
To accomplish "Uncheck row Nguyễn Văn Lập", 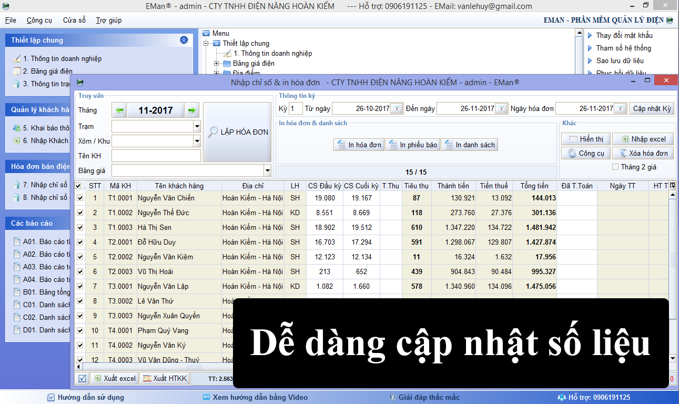I will [80, 287].
